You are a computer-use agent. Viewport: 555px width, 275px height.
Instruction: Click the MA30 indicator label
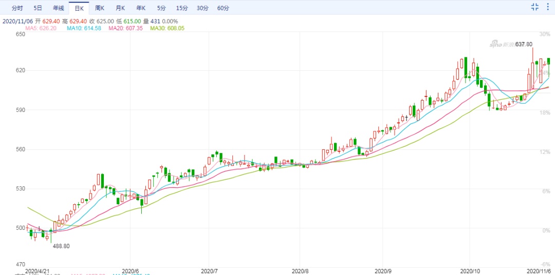coord(167,28)
